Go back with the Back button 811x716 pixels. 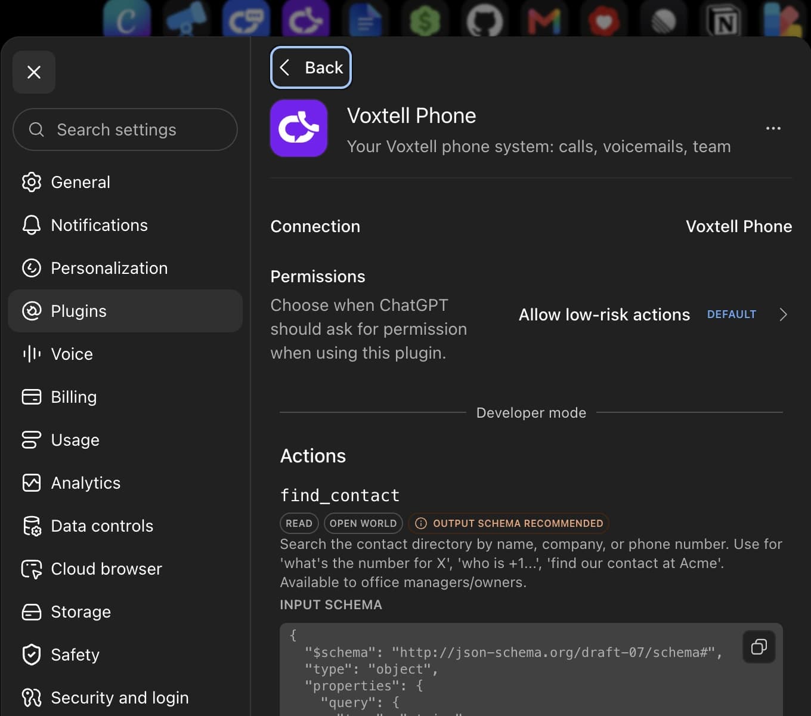pos(311,67)
